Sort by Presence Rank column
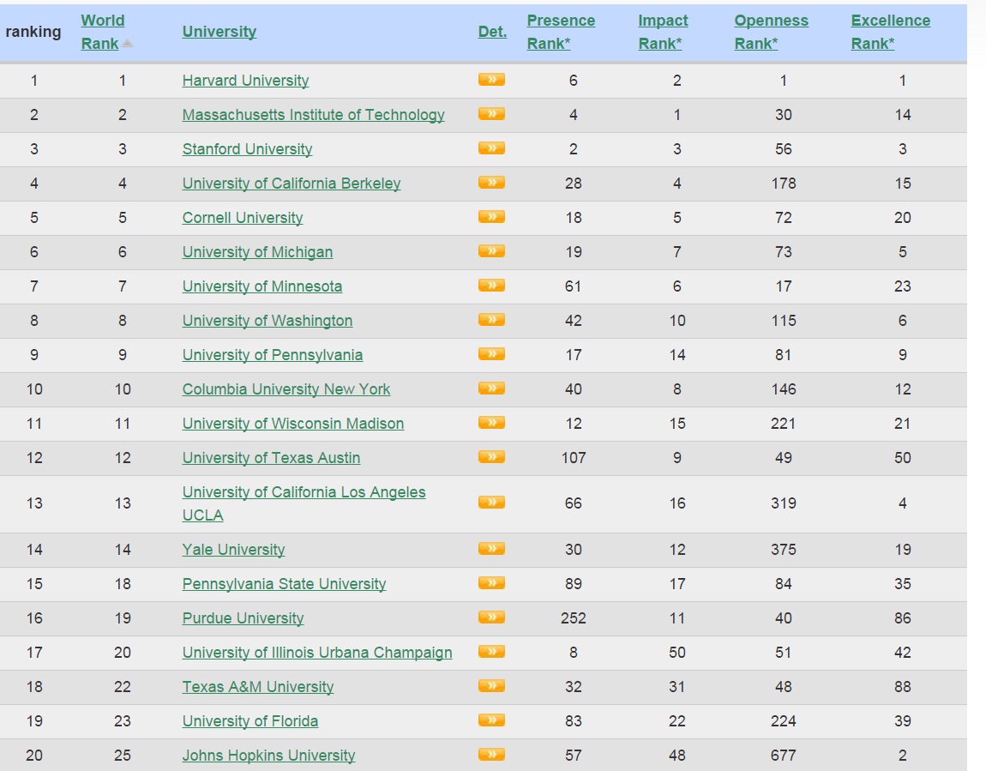The width and height of the screenshot is (986, 771). click(561, 32)
